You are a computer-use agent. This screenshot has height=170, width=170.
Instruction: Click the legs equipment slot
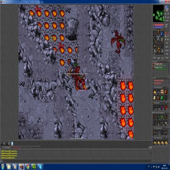coord(159,43)
